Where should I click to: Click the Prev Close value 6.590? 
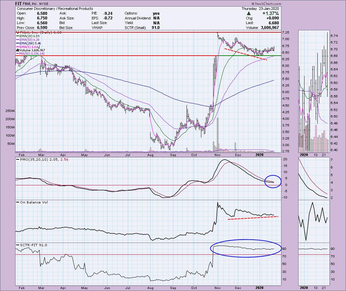[x=42, y=28]
